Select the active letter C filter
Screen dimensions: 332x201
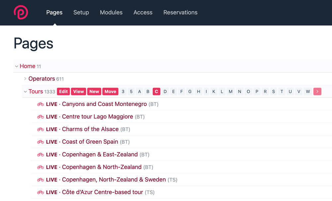point(156,92)
